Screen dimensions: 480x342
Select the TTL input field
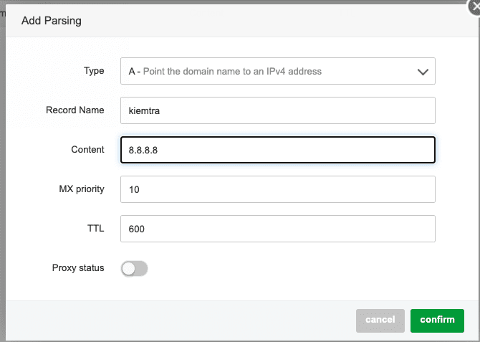pos(277,229)
